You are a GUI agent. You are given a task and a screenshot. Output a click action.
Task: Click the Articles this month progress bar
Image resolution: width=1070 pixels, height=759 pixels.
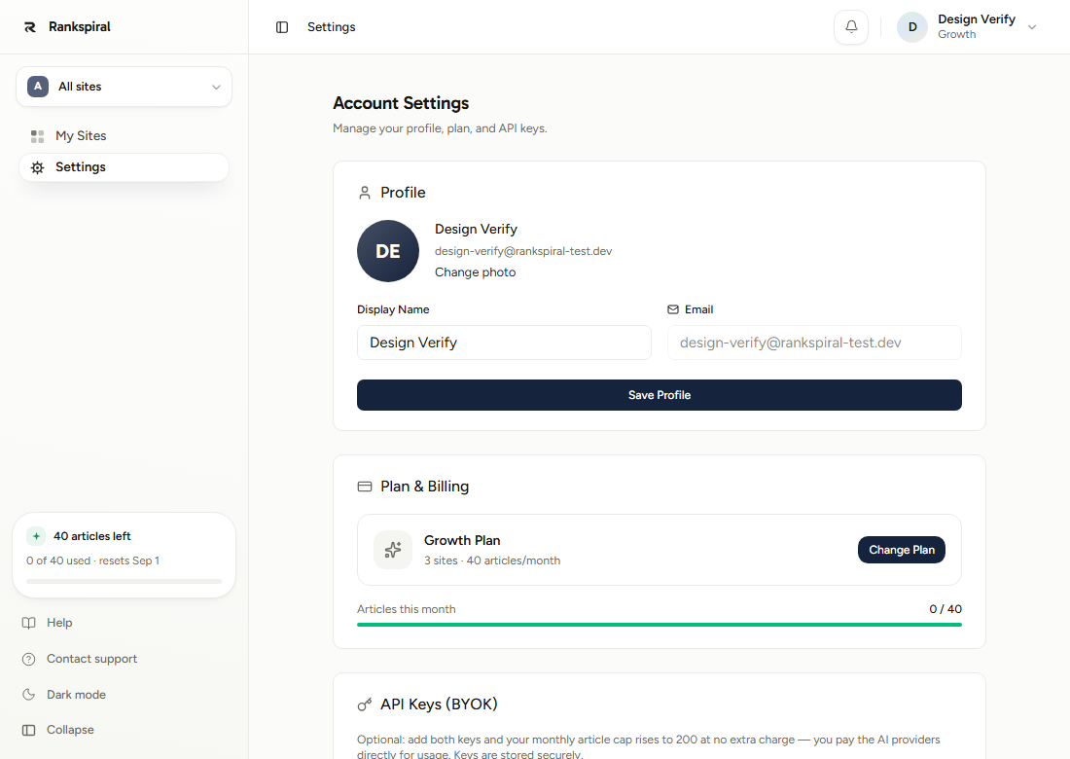(660, 625)
